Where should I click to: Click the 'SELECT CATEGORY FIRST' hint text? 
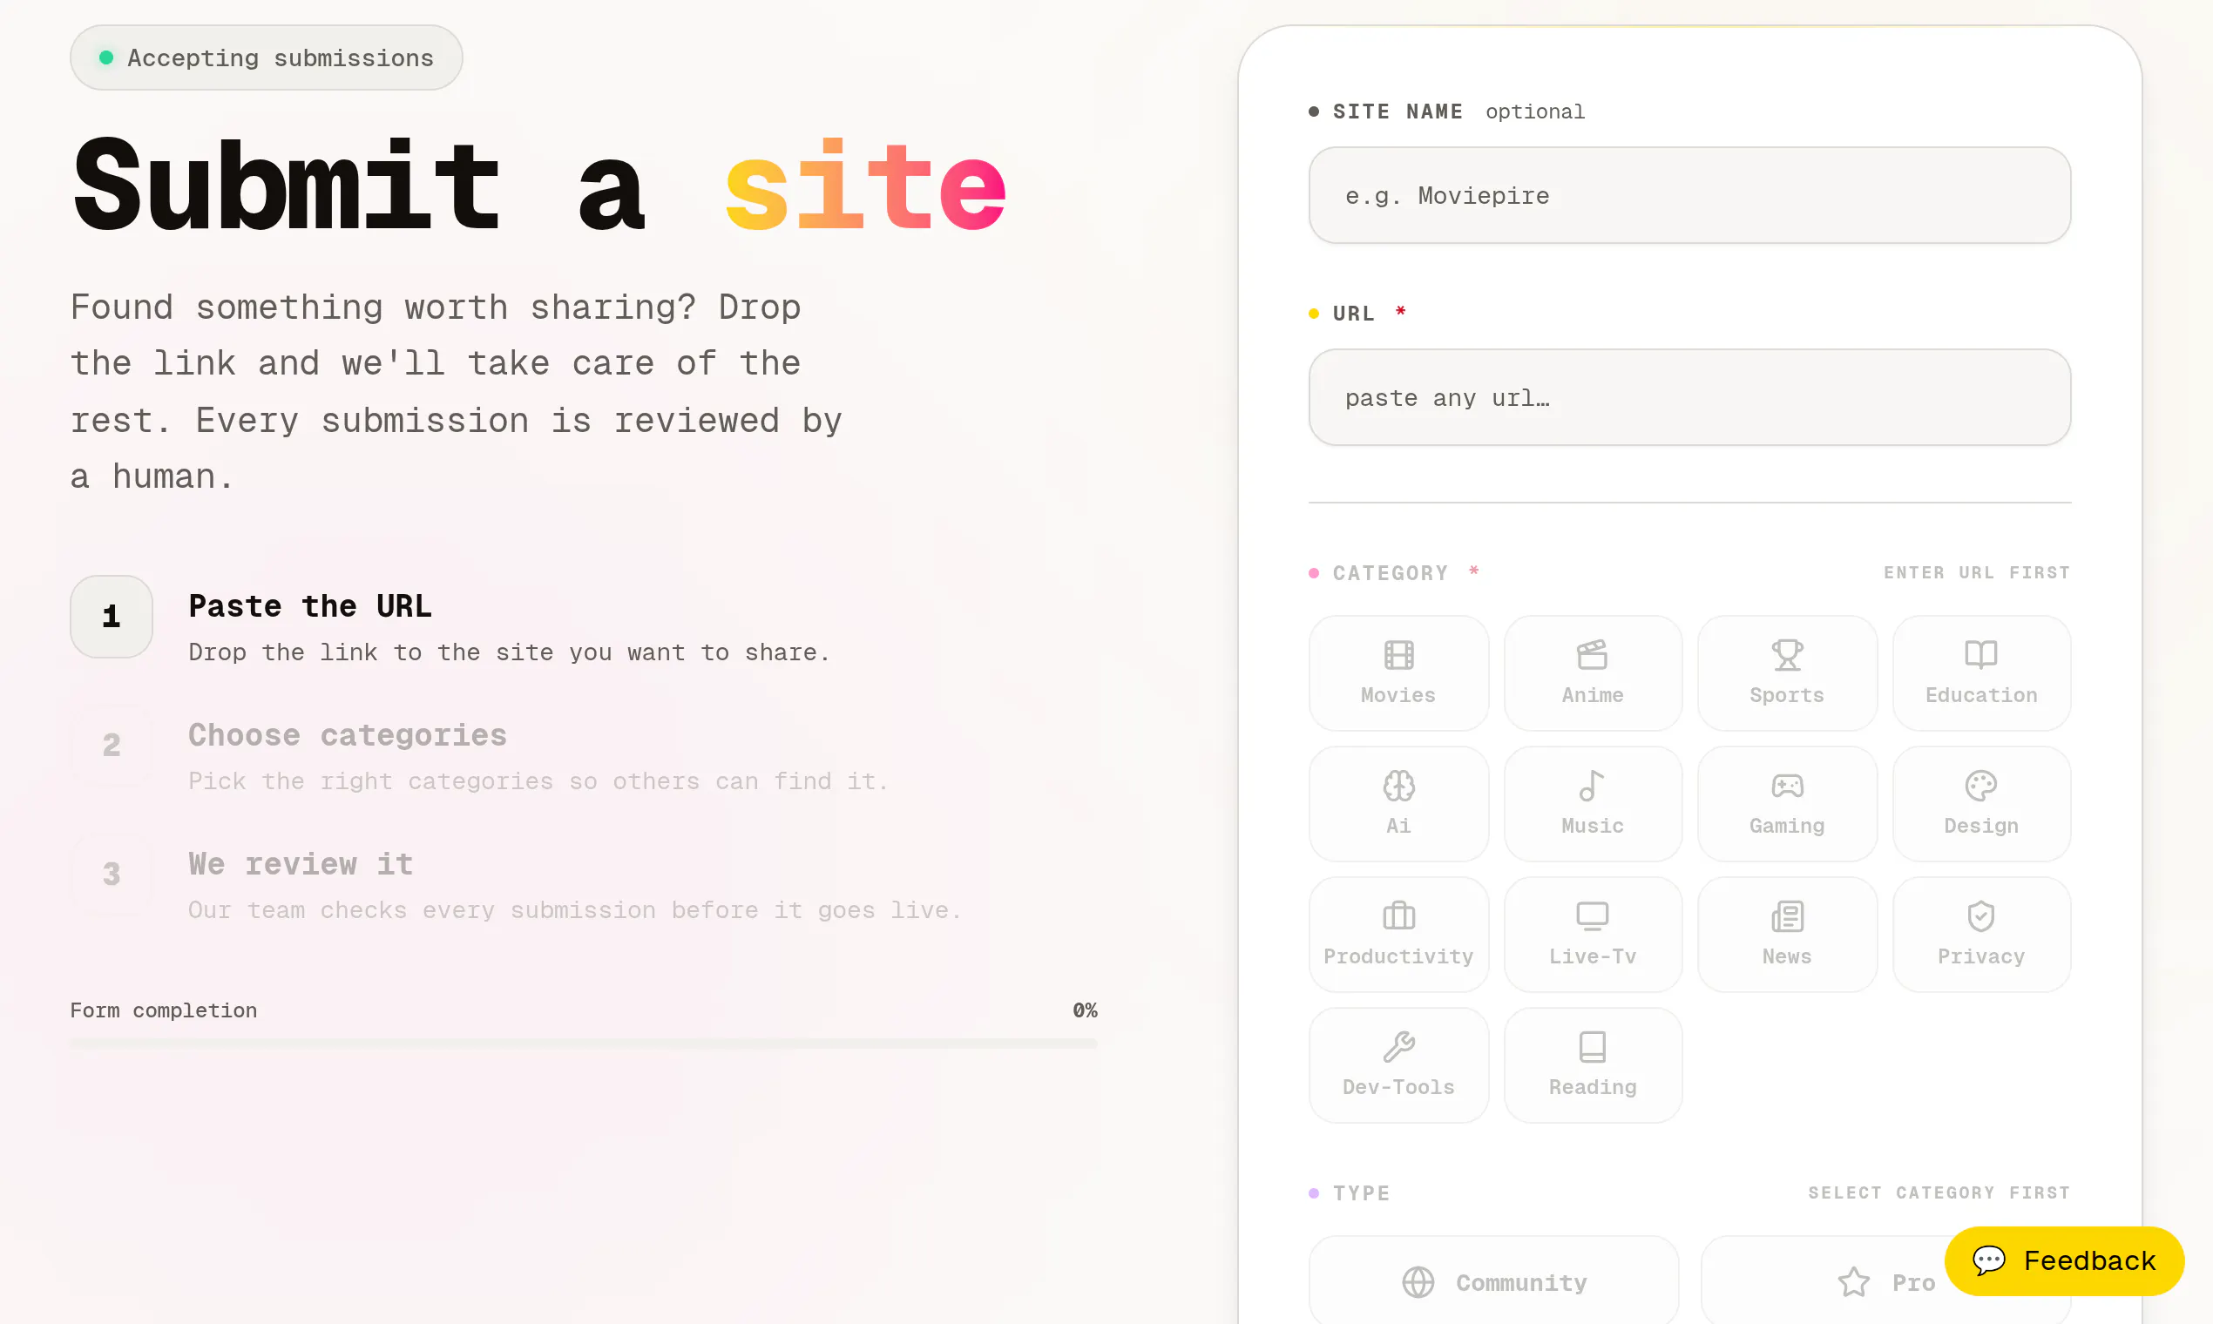point(1939,1192)
